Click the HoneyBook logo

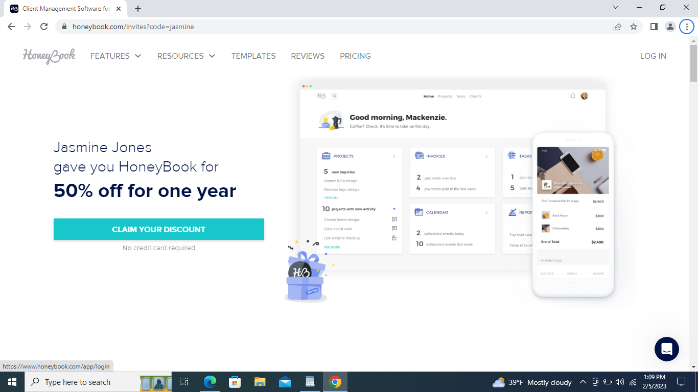click(49, 56)
